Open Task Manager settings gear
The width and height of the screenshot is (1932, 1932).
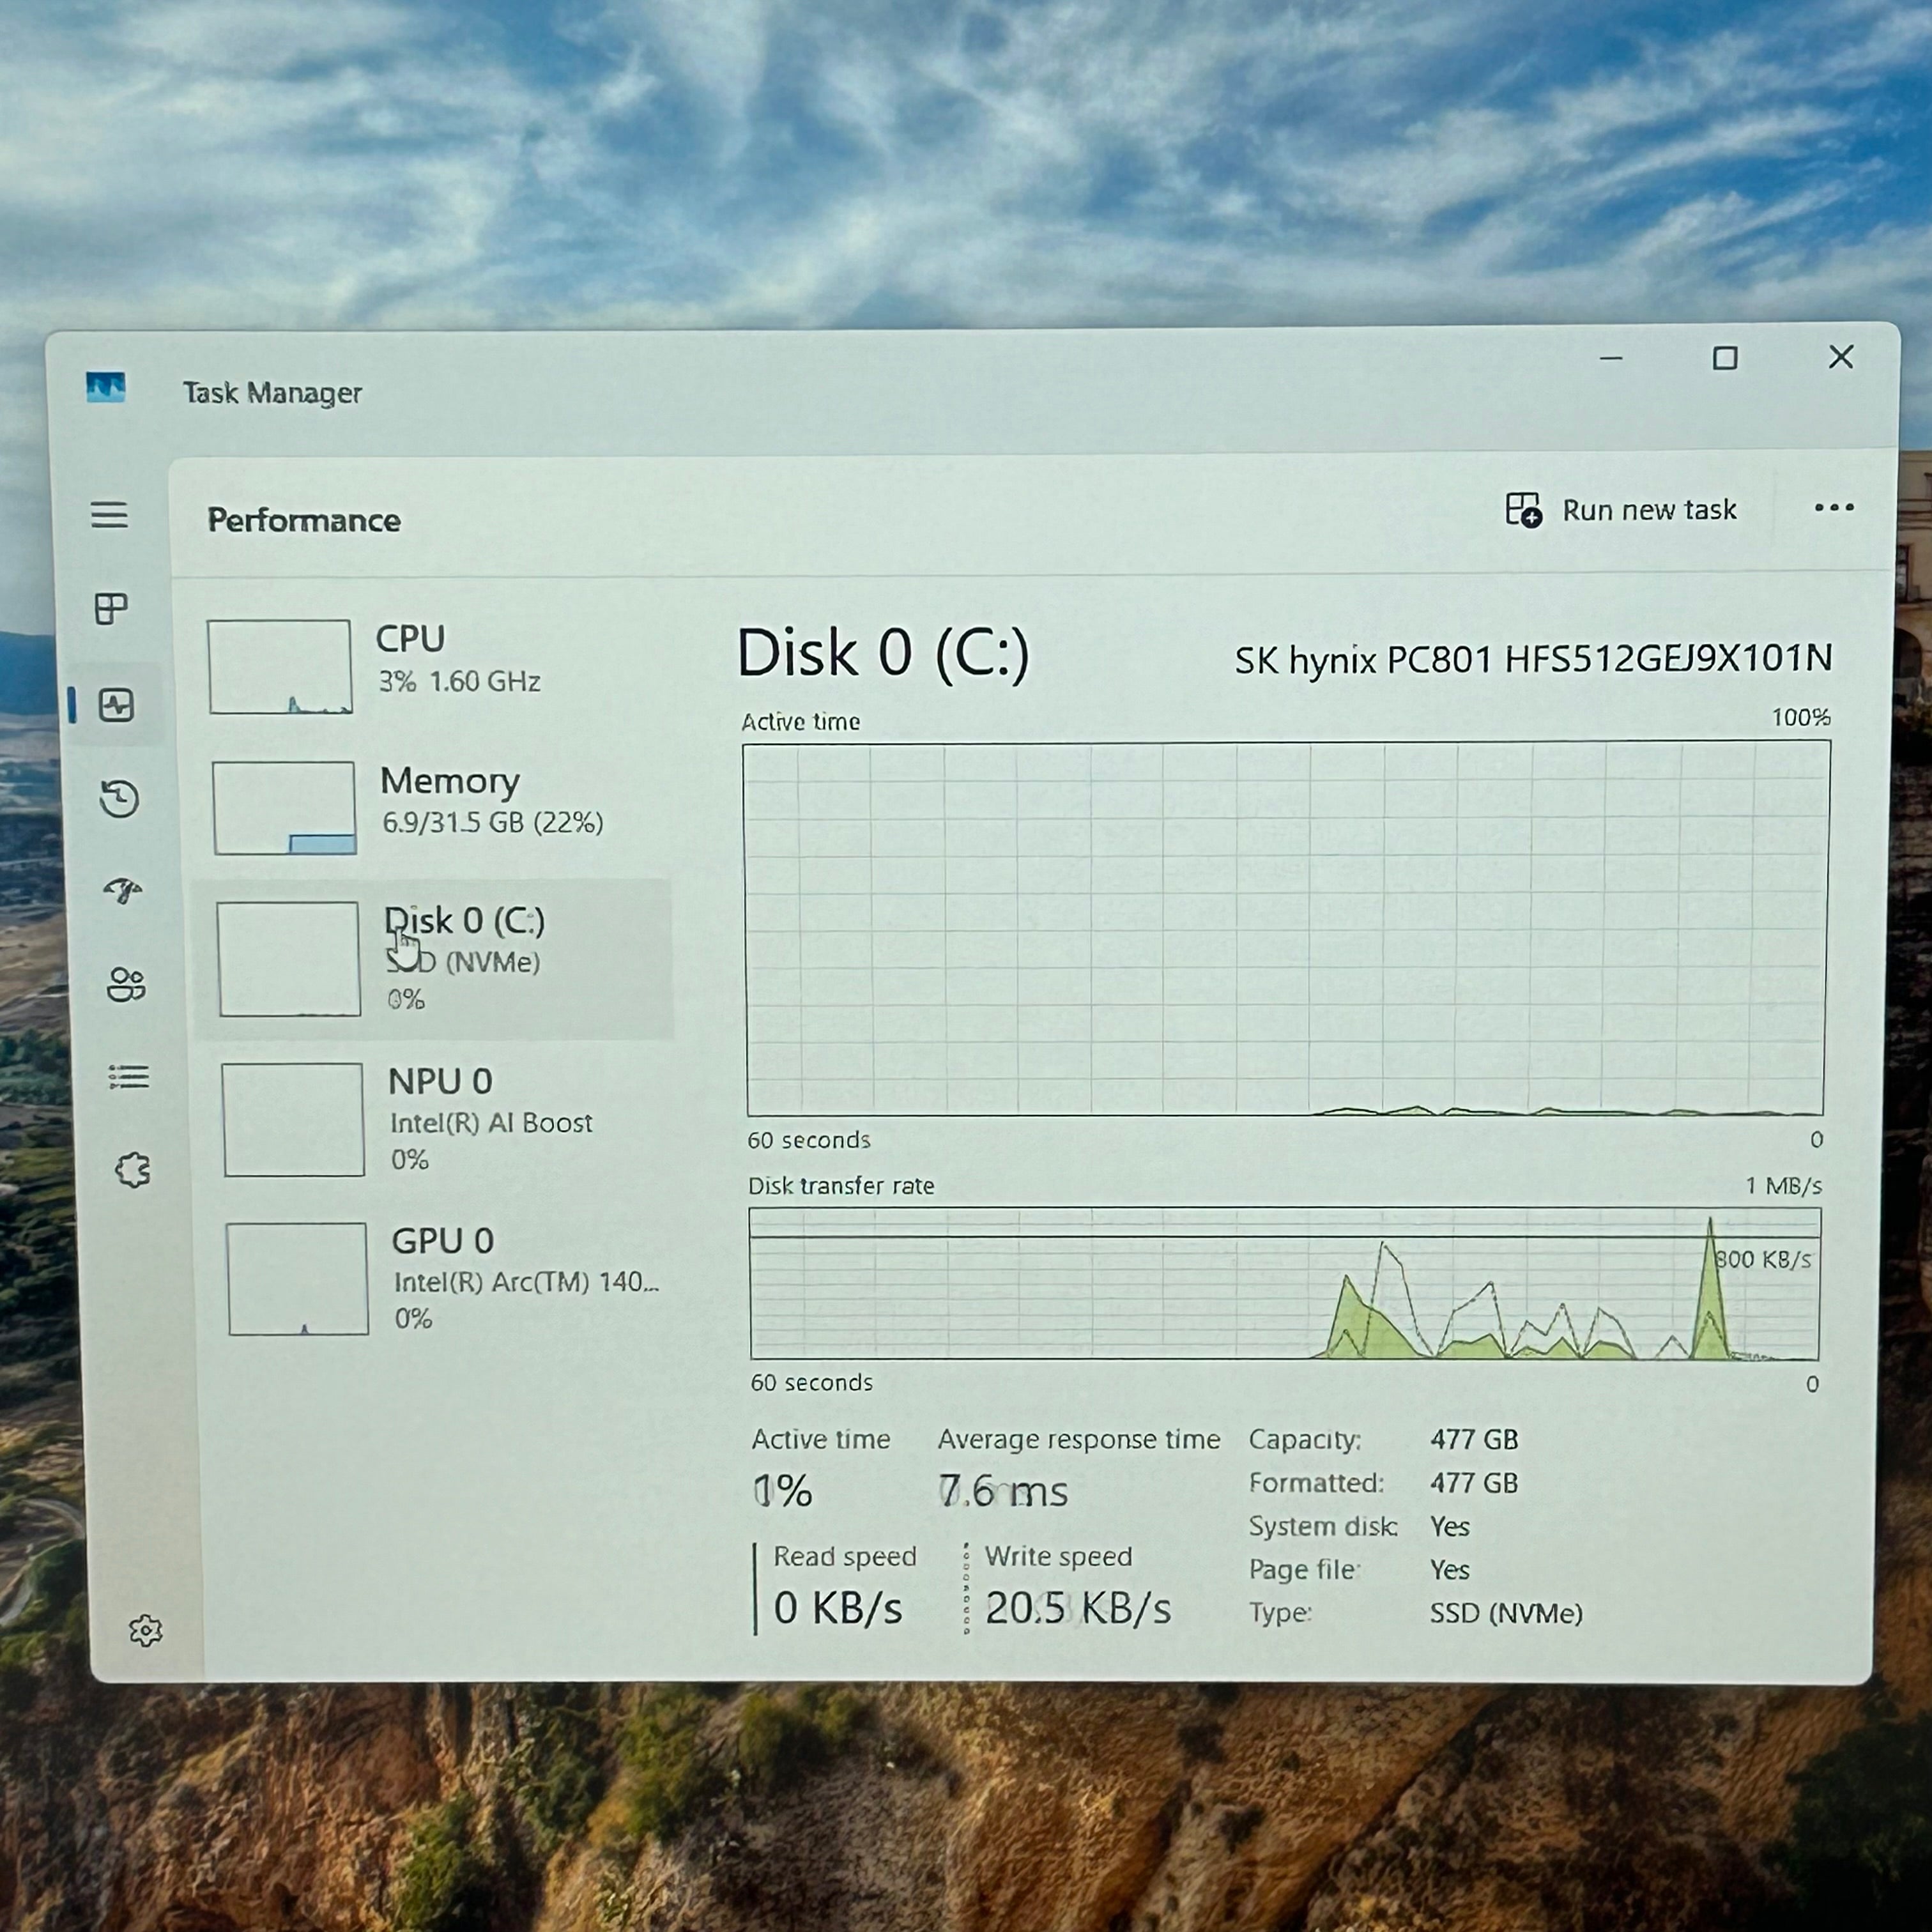point(146,1631)
